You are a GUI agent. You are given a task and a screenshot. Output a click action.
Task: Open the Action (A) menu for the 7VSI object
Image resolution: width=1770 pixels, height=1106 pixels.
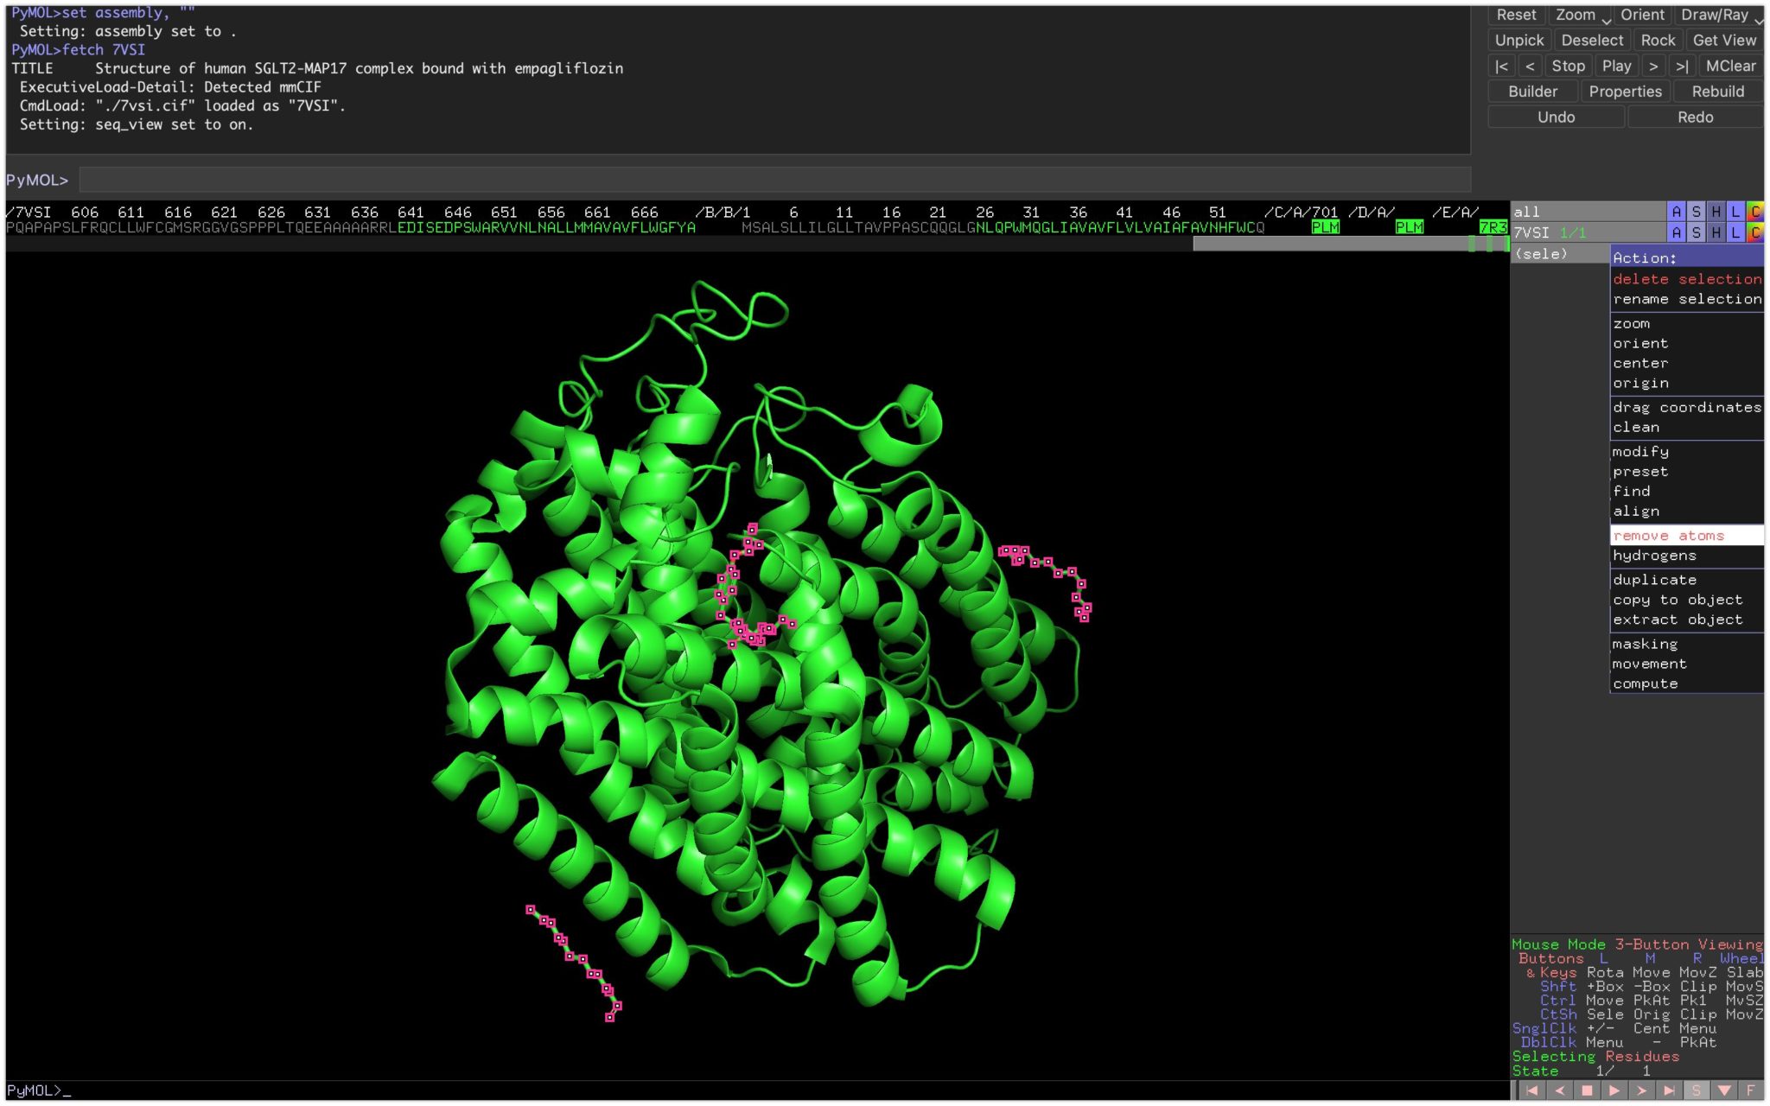coord(1677,232)
